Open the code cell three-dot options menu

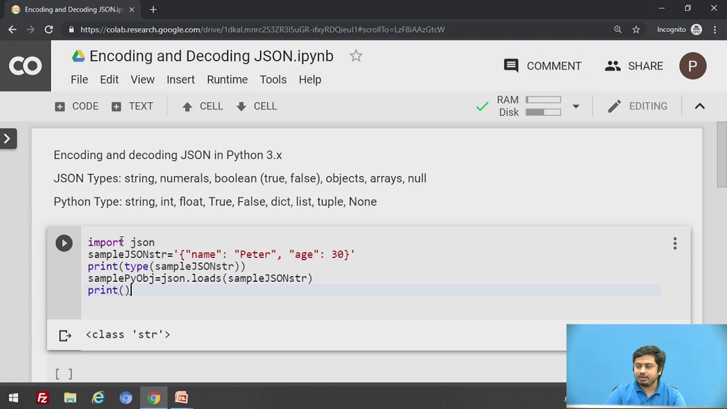point(675,244)
